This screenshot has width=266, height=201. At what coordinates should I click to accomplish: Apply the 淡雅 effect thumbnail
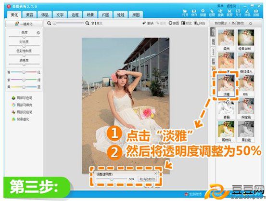[226, 85]
